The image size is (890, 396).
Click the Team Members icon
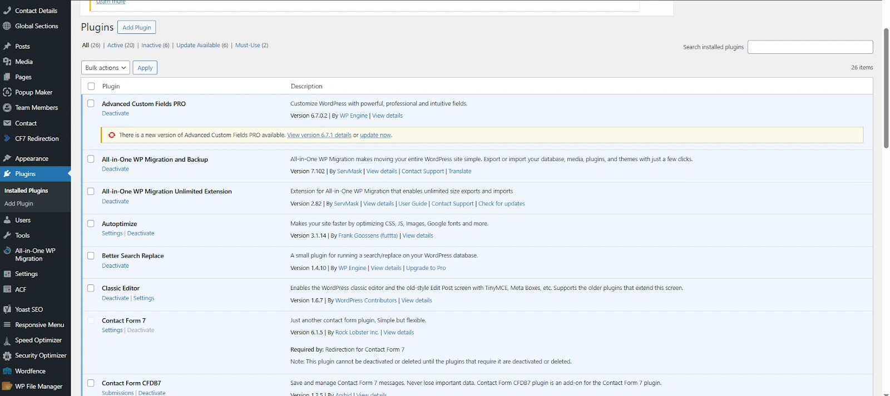tap(7, 108)
